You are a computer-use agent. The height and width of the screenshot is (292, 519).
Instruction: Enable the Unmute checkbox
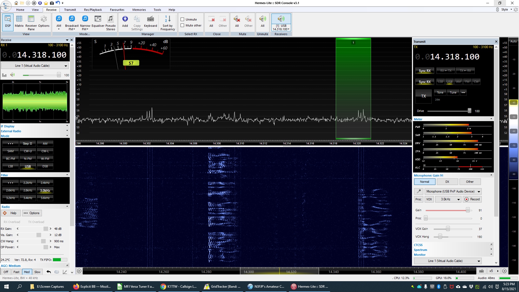tap(182, 19)
